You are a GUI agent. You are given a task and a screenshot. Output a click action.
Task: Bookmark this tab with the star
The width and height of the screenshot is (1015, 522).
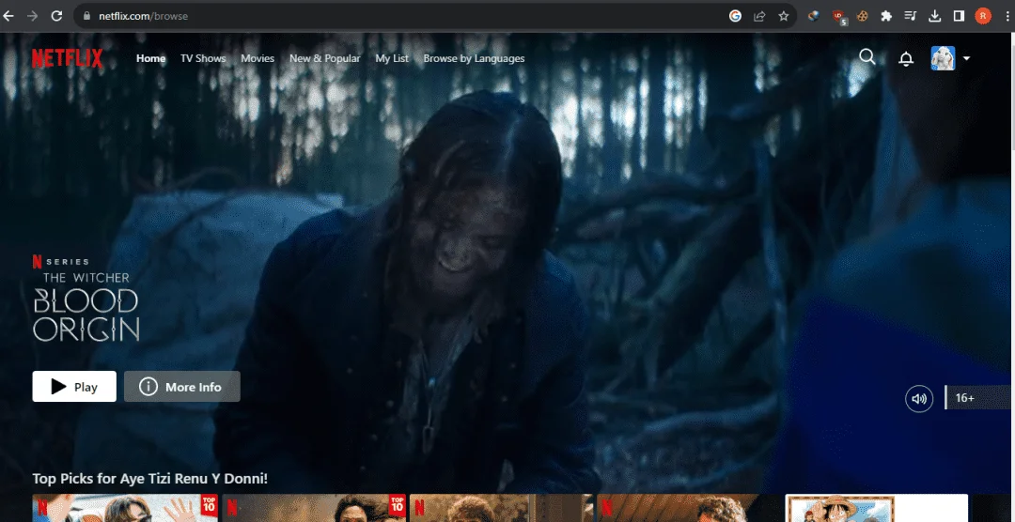point(783,16)
